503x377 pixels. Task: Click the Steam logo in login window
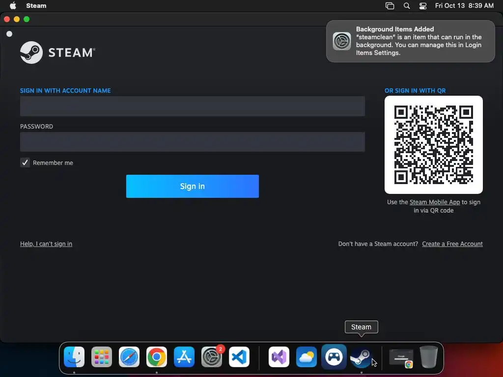pyautogui.click(x=58, y=52)
